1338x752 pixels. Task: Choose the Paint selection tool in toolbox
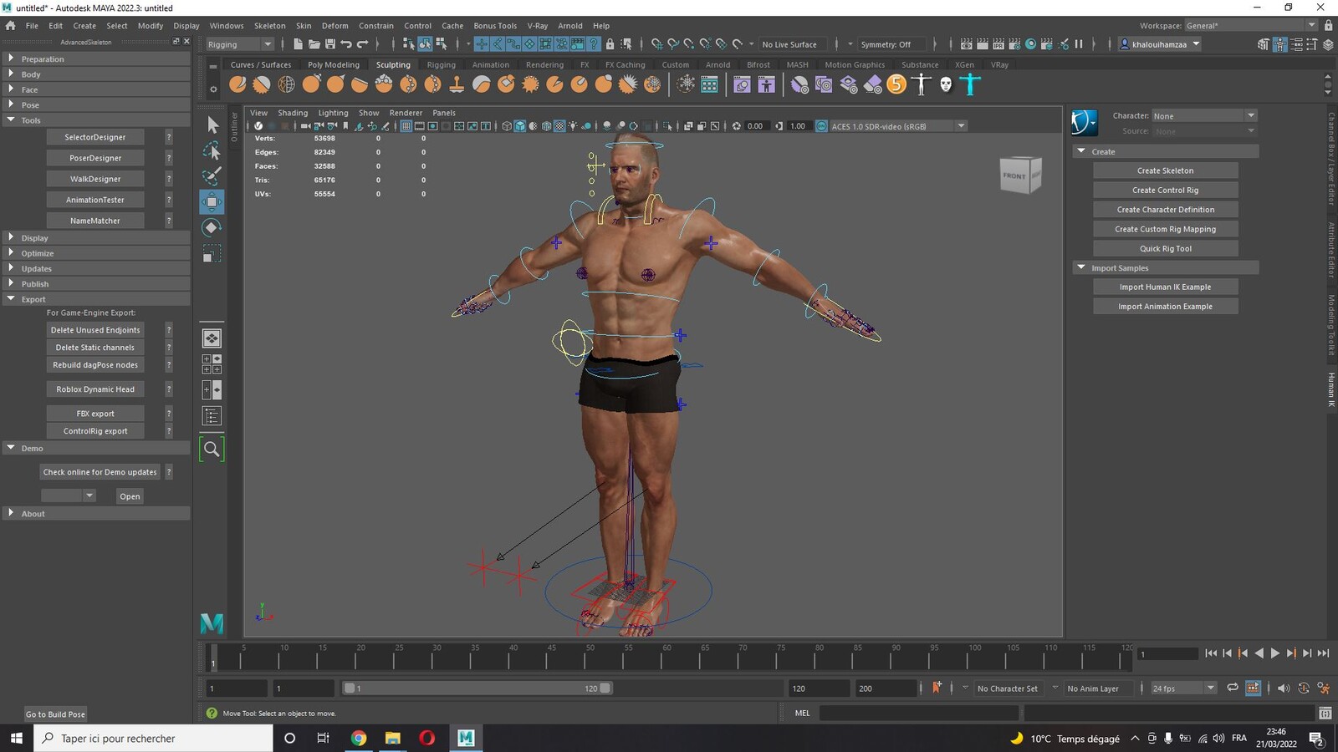click(x=212, y=176)
